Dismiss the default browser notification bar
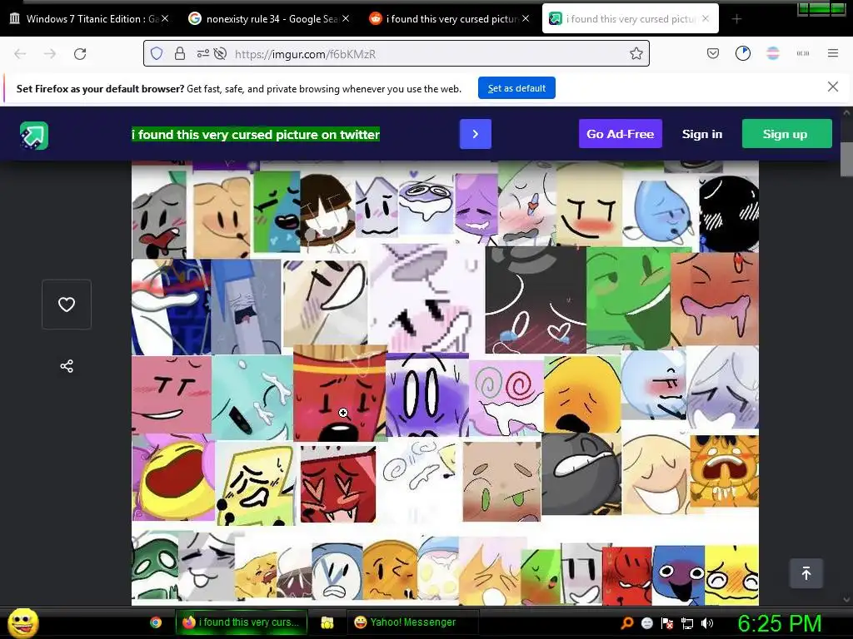The height and width of the screenshot is (639, 853). (833, 87)
